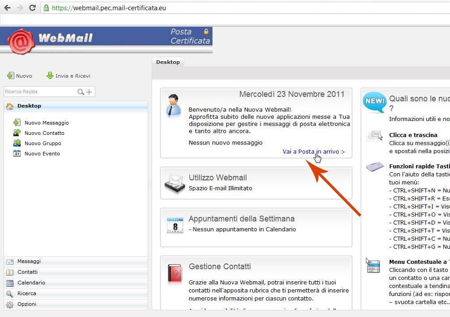
Task: Open the Ricerca sidebar section
Action: [x=26, y=294]
